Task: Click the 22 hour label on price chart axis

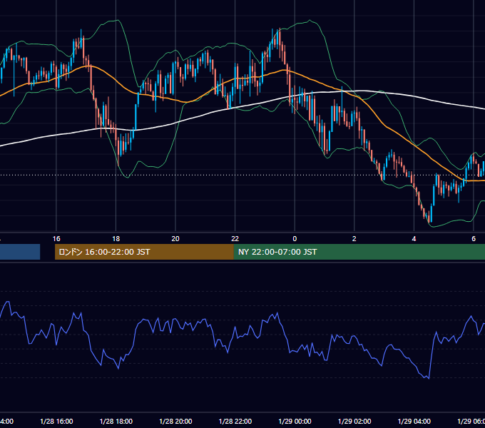Action: 235,238
